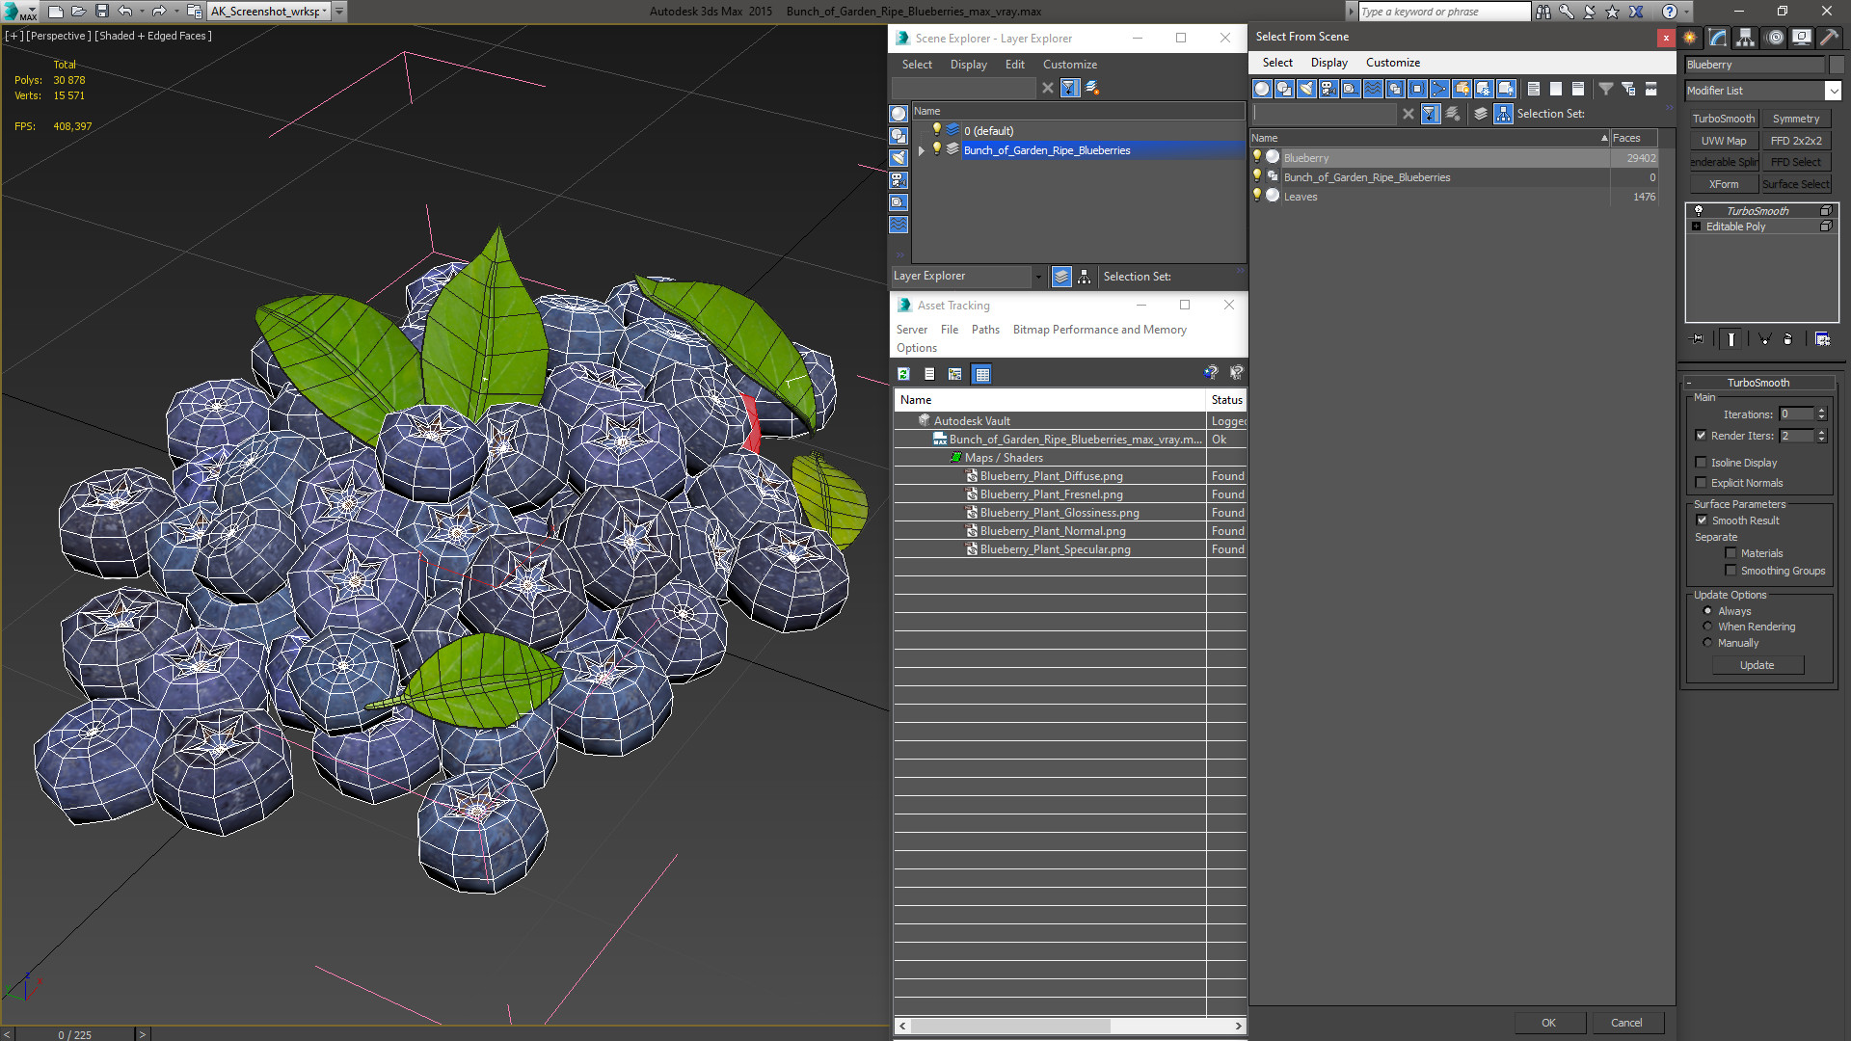Uncheck Render Iters checkbox

tap(1701, 436)
